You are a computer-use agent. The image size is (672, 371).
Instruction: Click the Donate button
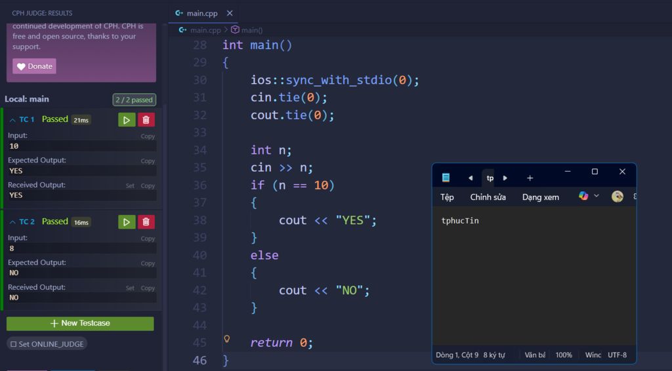point(34,66)
